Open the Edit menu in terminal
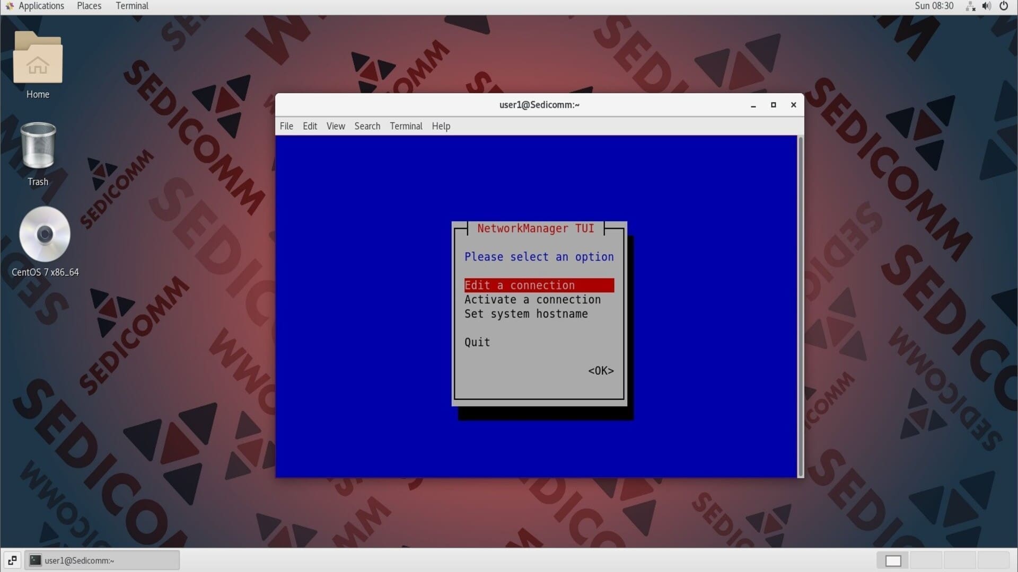The image size is (1018, 572). 309,126
